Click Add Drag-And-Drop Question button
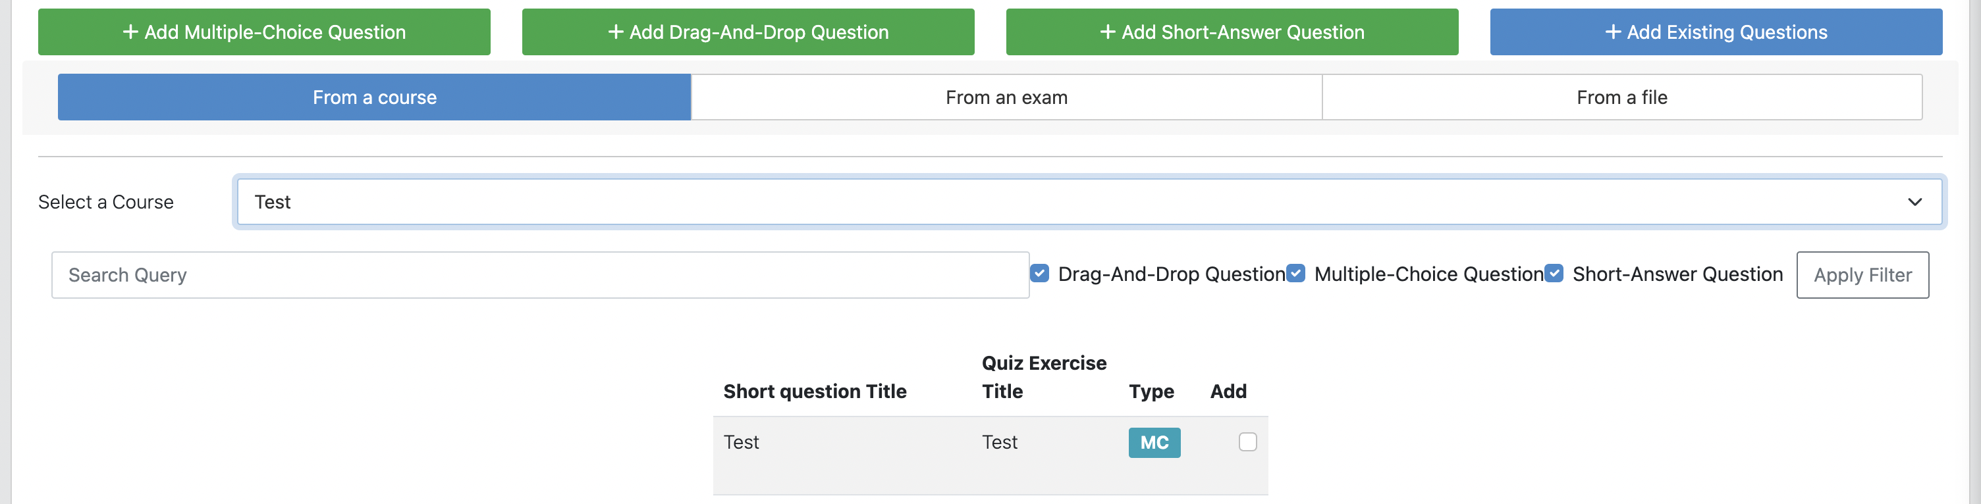The width and height of the screenshot is (1981, 504). pos(747,32)
